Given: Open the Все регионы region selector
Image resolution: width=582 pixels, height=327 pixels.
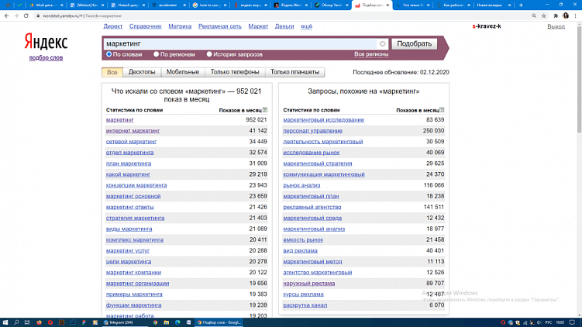Looking at the screenshot, I should tap(371, 54).
